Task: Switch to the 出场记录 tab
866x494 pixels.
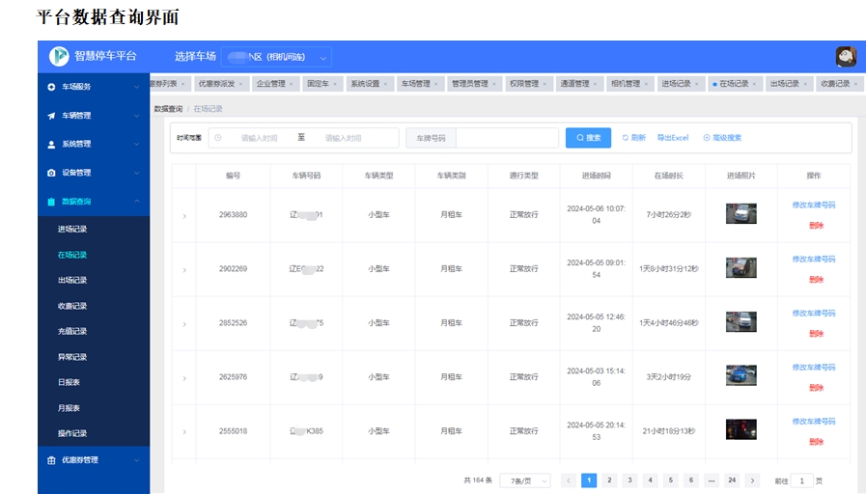Action: pos(785,84)
